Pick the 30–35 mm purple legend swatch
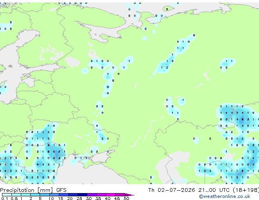 pyautogui.click(x=92, y=195)
